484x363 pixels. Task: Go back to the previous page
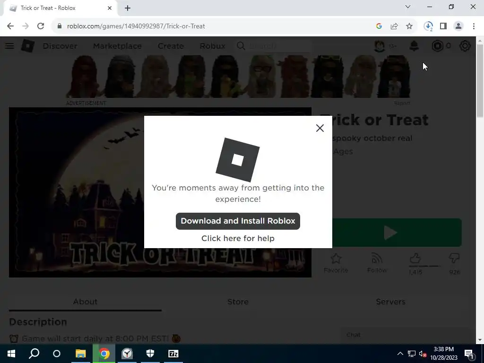click(10, 26)
